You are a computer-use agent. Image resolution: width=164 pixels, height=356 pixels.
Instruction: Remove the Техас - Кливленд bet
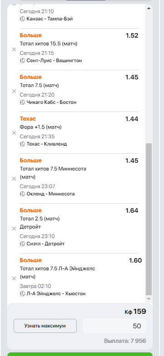[14, 133]
